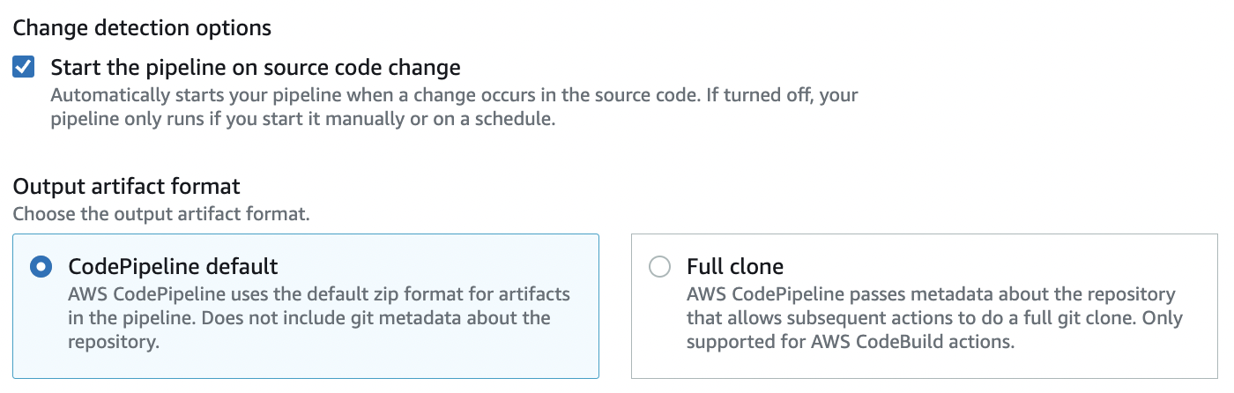Click the "CodePipeline default" option title
The height and width of the screenshot is (393, 1234).
coord(173,266)
